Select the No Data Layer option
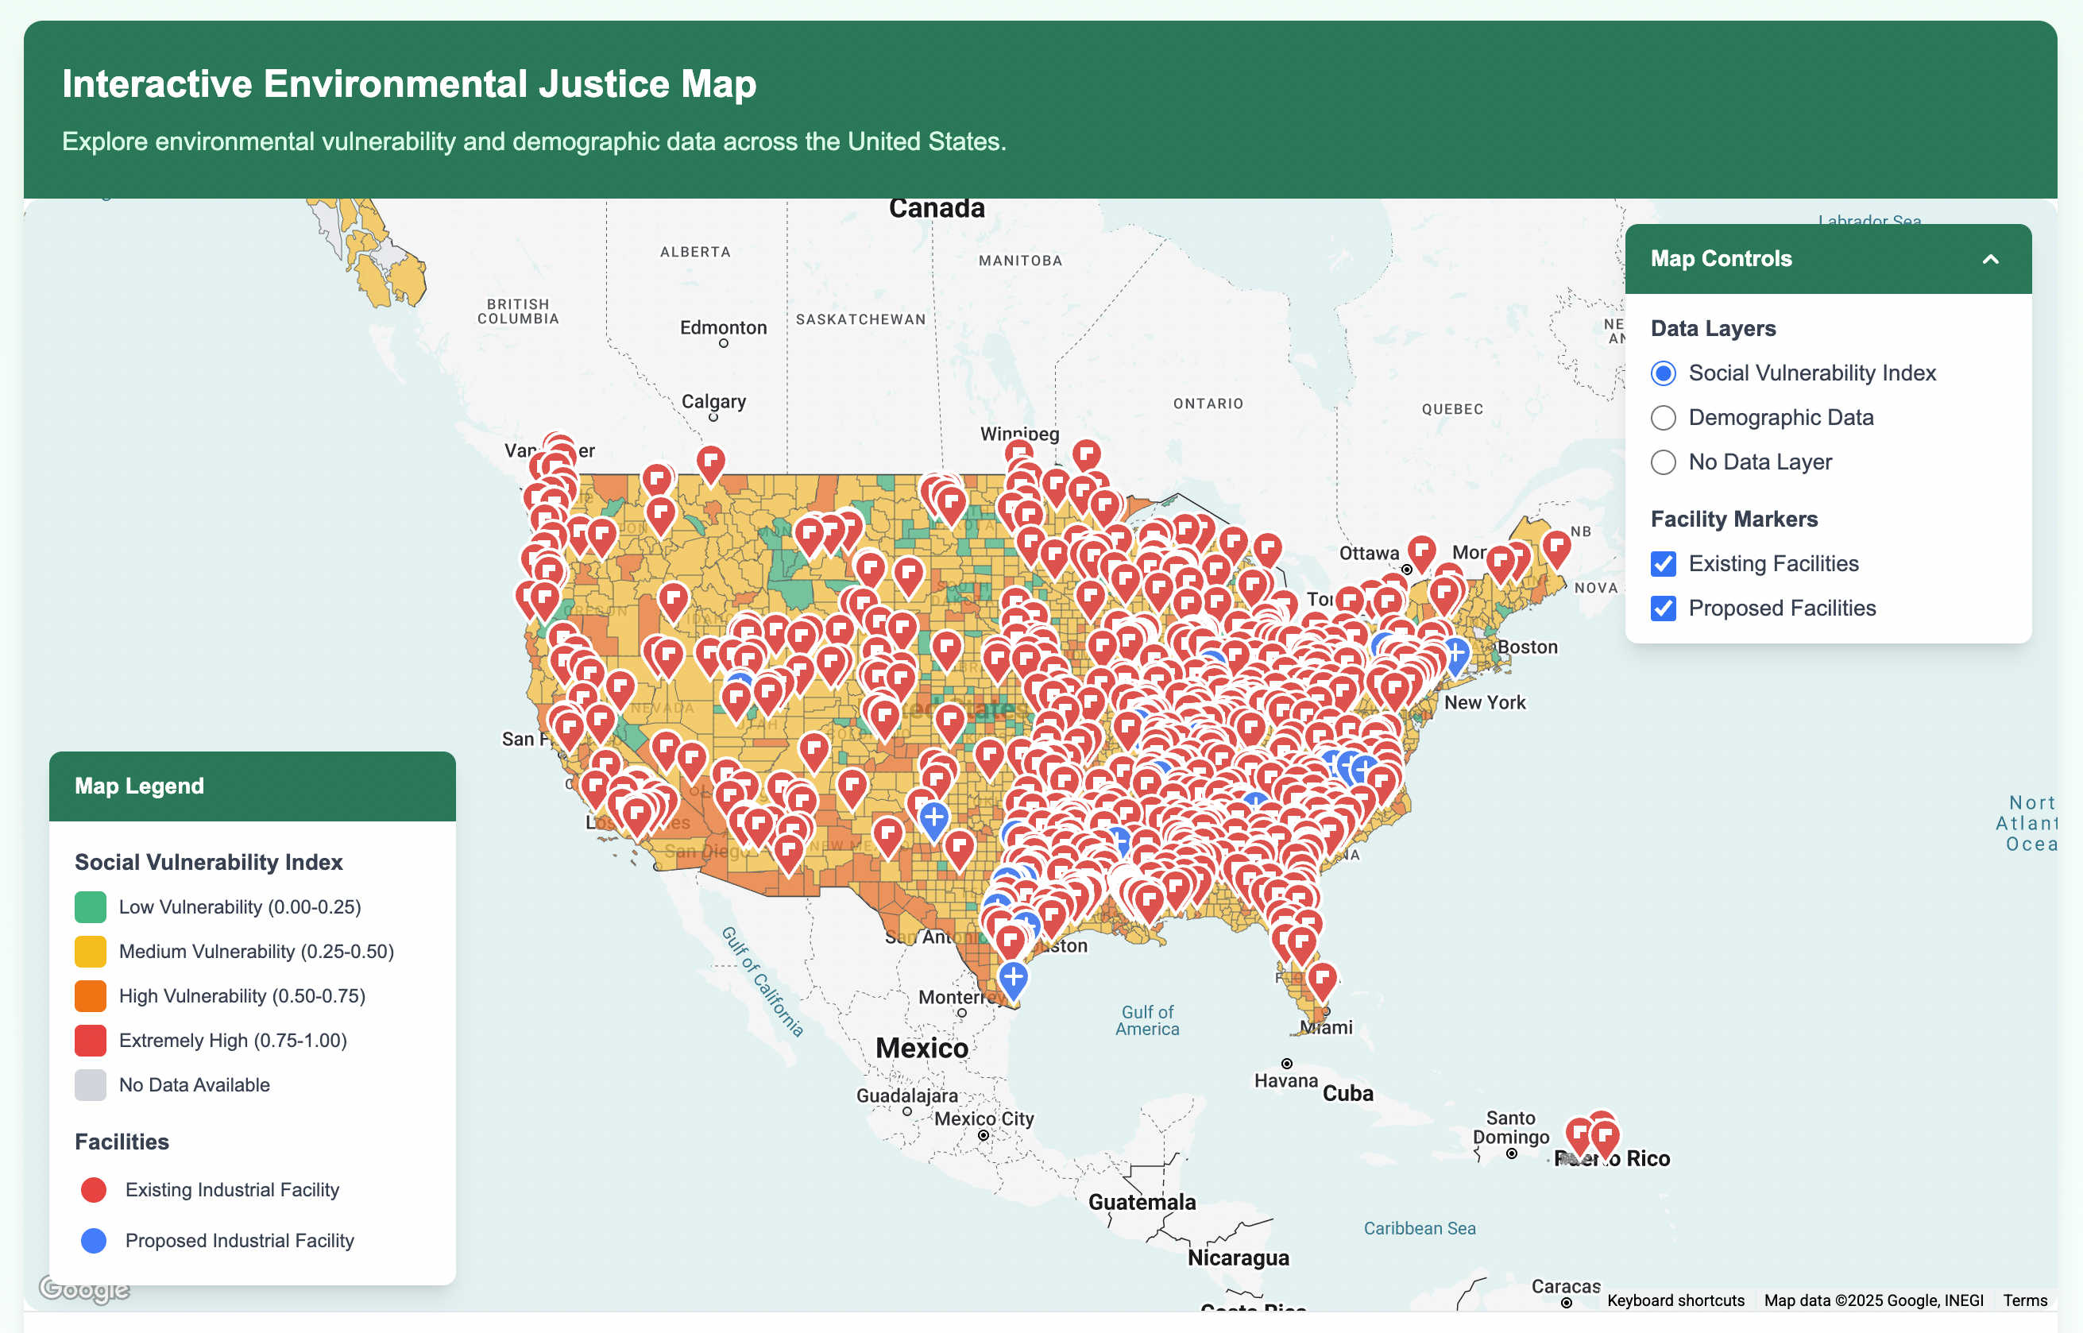 [1663, 462]
